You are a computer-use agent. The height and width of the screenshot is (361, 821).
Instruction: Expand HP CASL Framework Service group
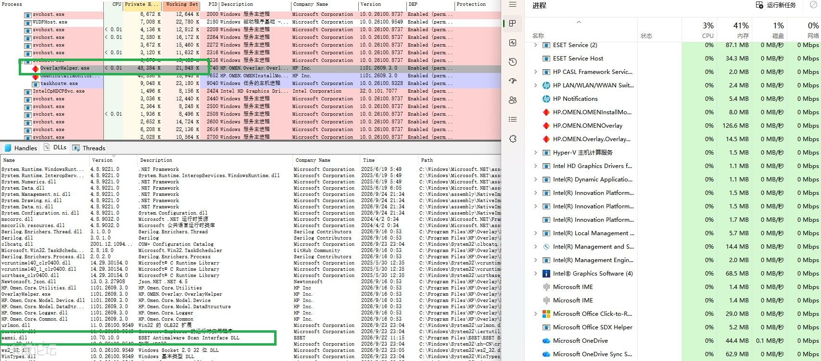coord(535,72)
